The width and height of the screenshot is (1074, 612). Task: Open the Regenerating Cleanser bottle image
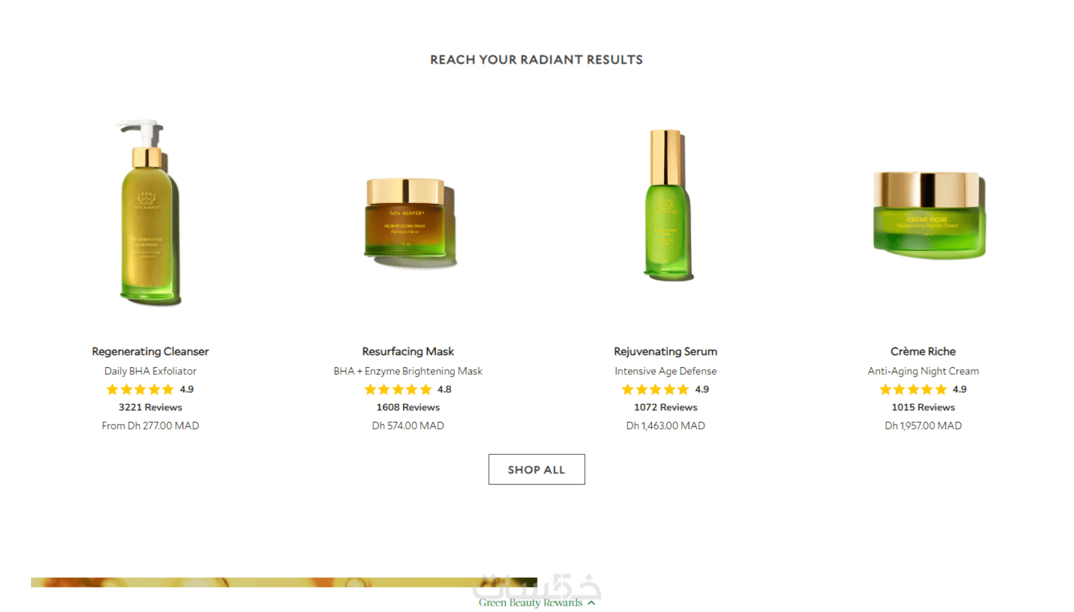coord(150,213)
